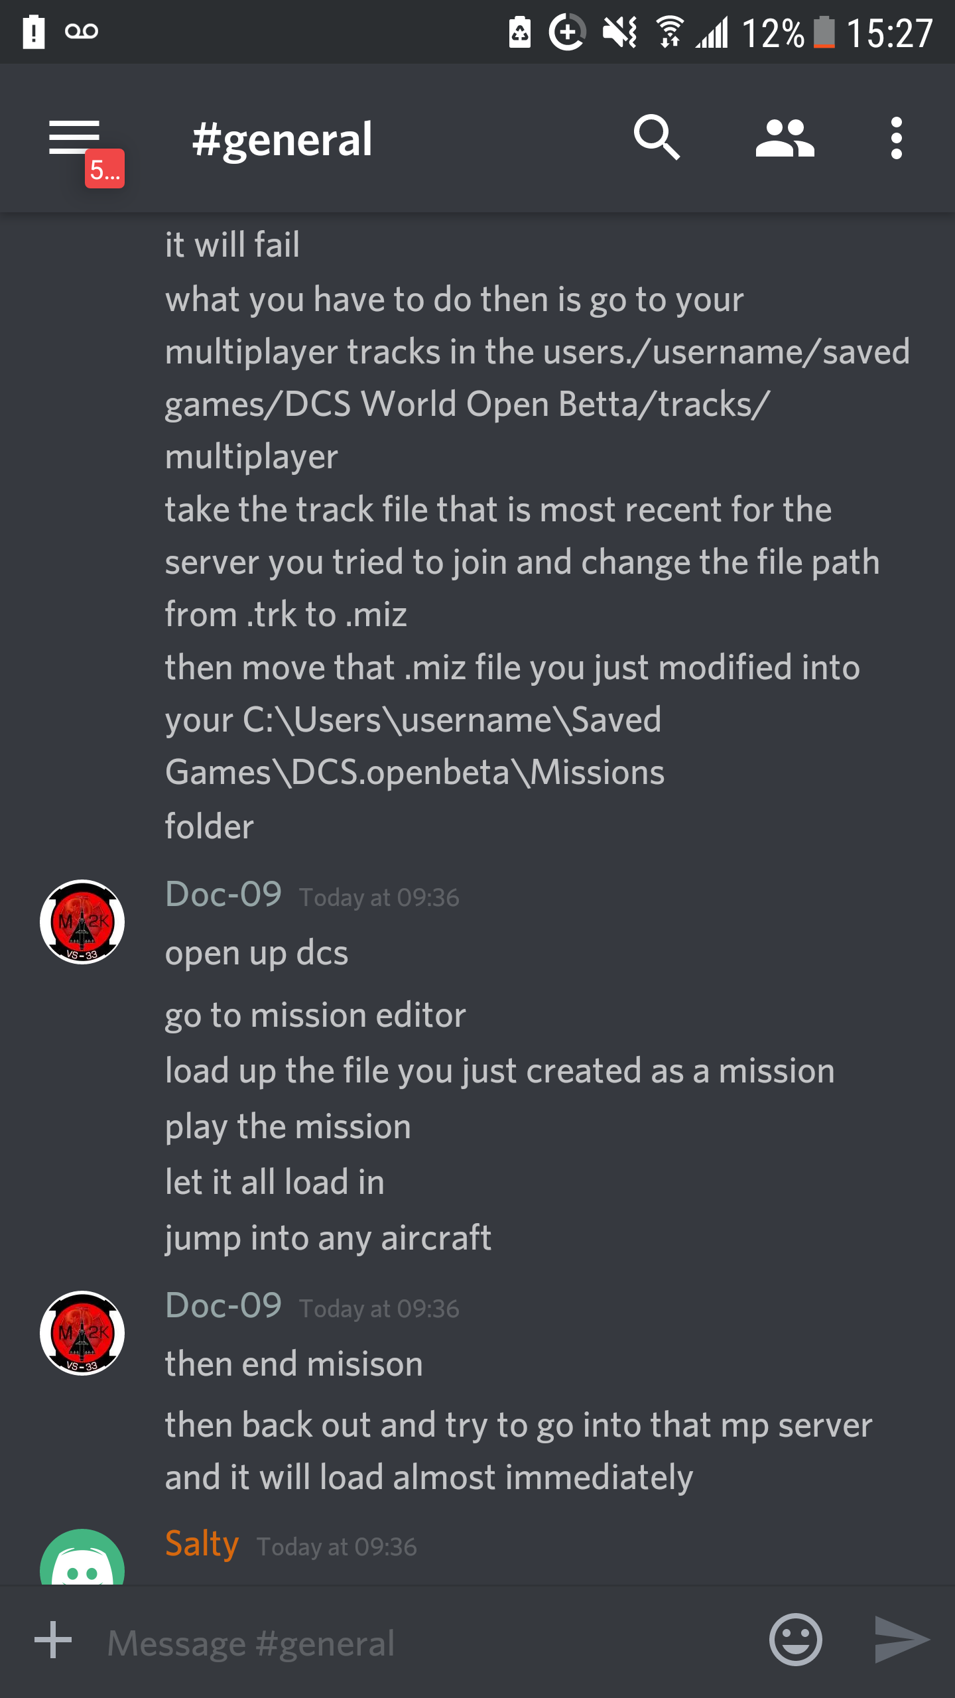Open search in #general channel
955x1698 pixels.
pos(657,138)
